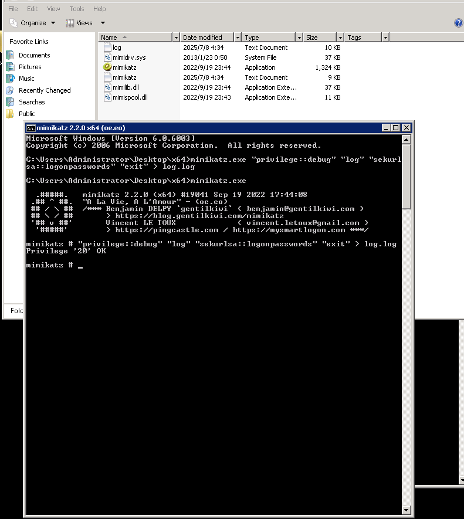Viewport: 464px width, 519px height.
Task: Expand the Views dropdown arrow
Action: pos(103,23)
